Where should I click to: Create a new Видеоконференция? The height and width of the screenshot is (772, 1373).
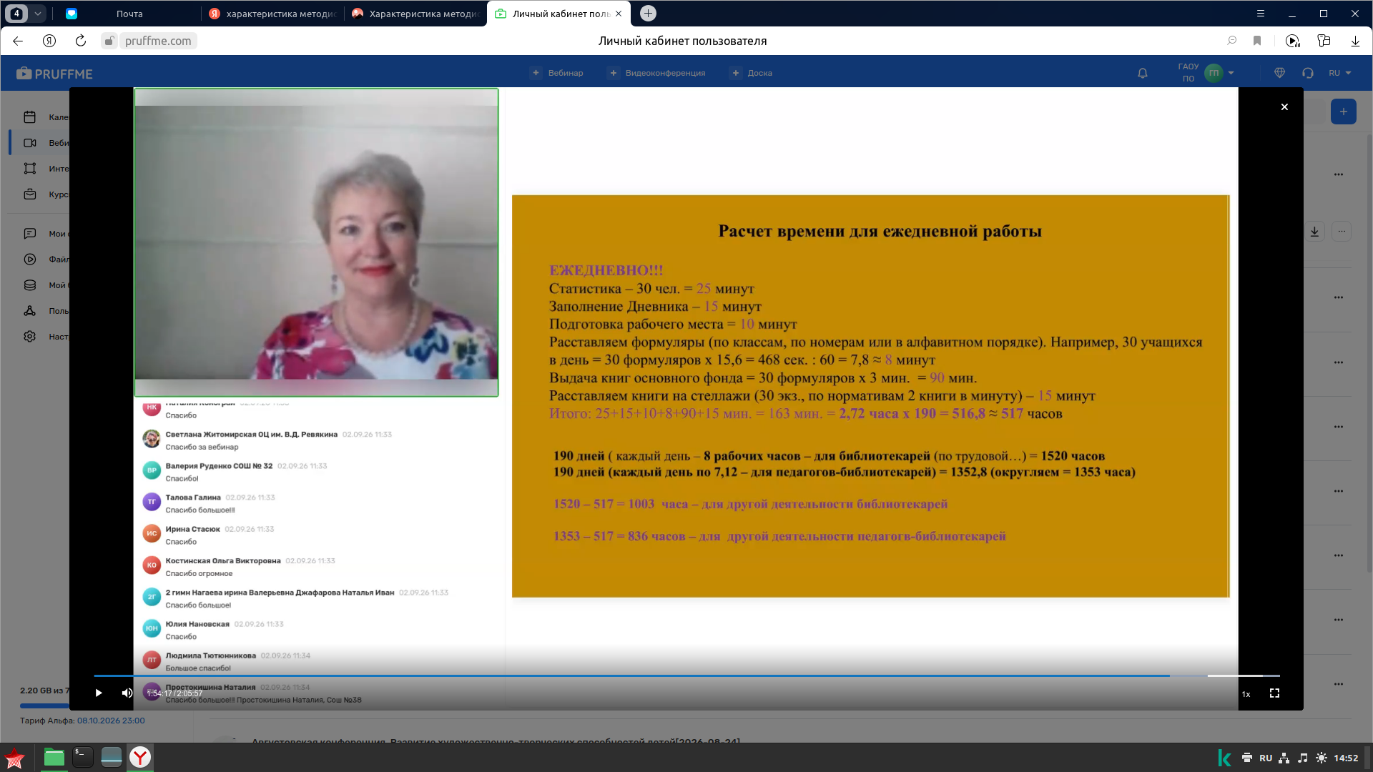point(656,73)
